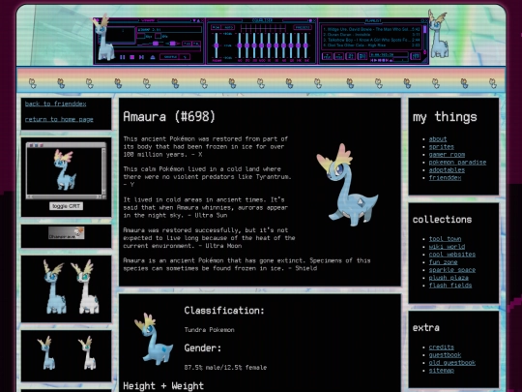
Task: Open the playlist LIST options button
Action: (416, 56)
